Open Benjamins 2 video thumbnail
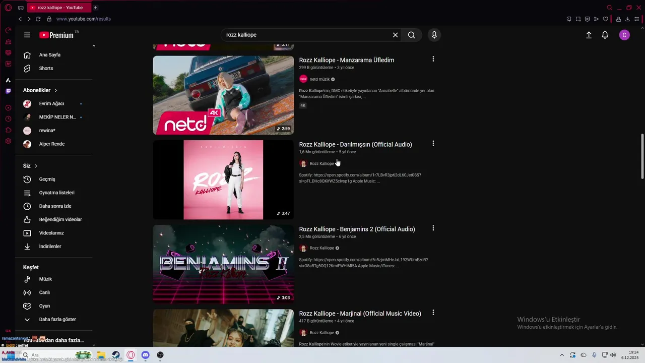This screenshot has width=645, height=363. (x=223, y=264)
